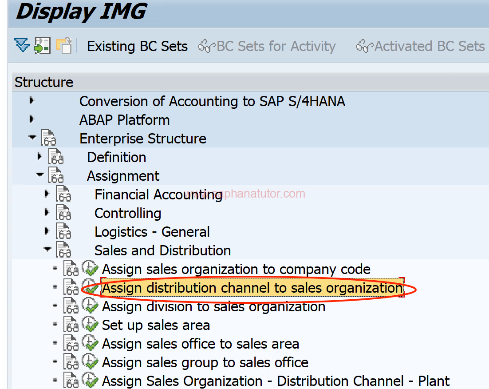Open documentation icon for Enterprise Structure
The image size is (489, 389).
[x=48, y=138]
